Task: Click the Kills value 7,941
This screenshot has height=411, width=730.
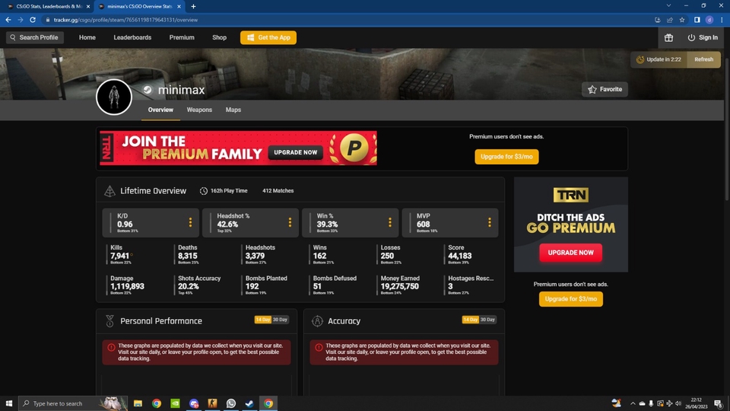Action: pos(119,256)
